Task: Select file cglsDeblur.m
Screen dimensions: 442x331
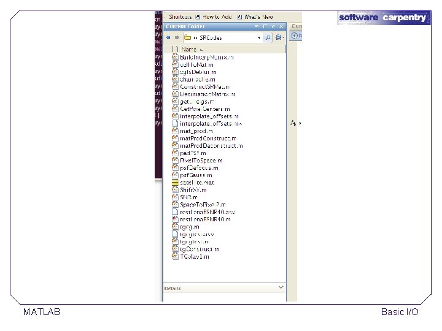Action: coord(198,72)
